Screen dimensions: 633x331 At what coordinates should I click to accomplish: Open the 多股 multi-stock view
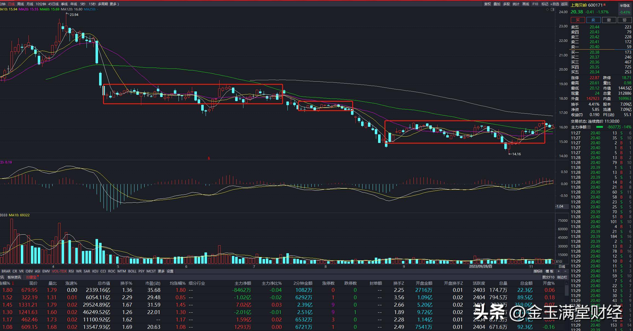point(507,4)
